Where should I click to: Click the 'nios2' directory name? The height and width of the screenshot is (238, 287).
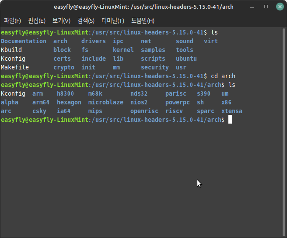pyautogui.click(x=139, y=102)
